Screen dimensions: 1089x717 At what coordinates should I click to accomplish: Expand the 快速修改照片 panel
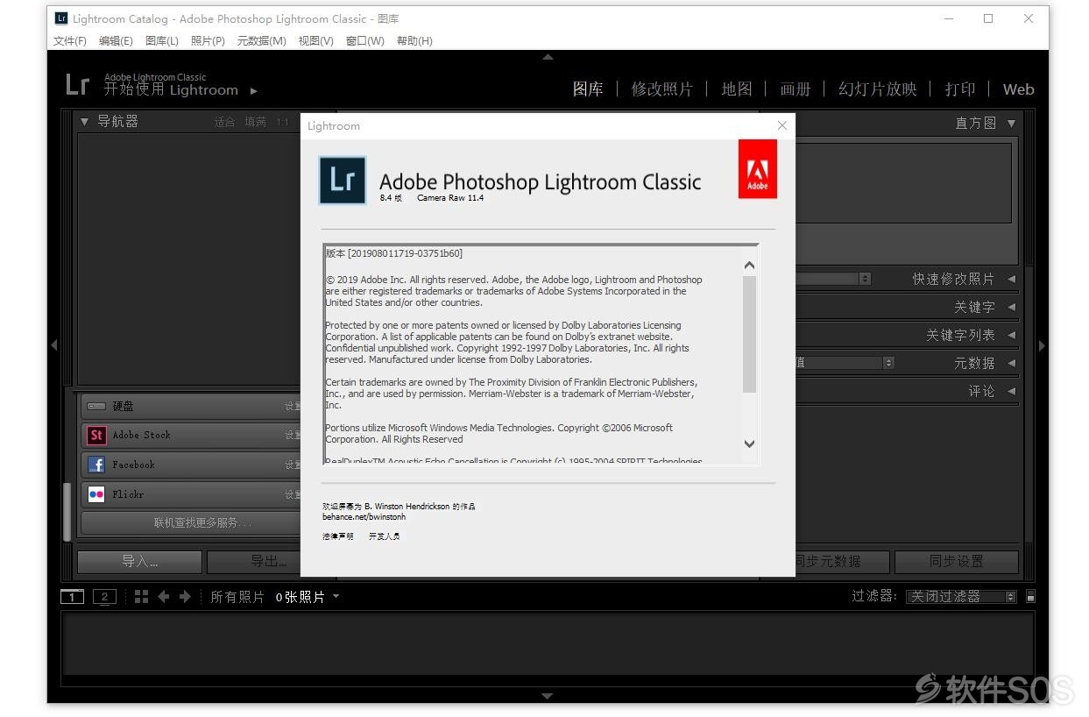[1011, 279]
